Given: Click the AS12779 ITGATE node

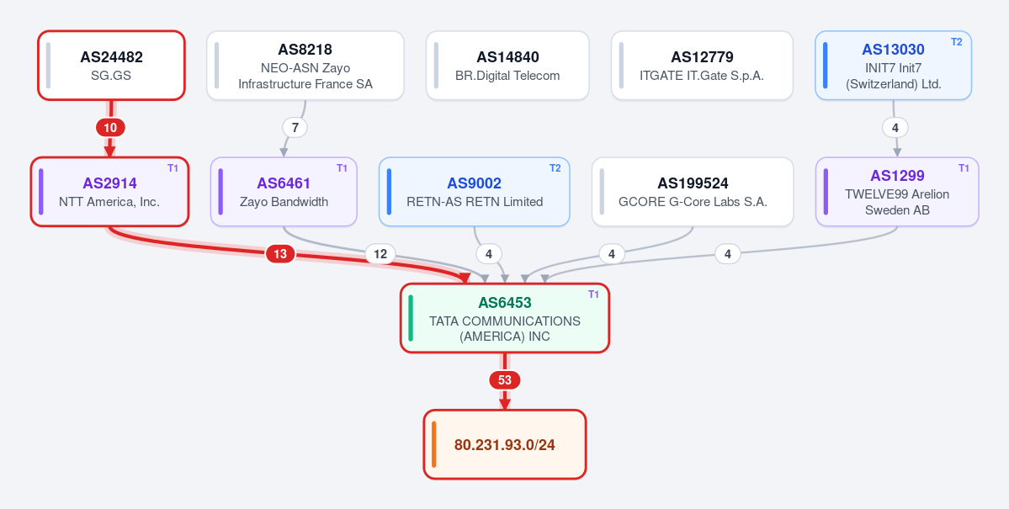Looking at the screenshot, I should pos(702,66).
